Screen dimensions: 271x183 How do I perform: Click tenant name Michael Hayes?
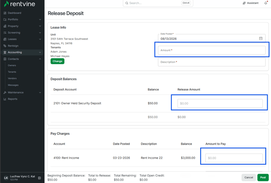[60, 56]
